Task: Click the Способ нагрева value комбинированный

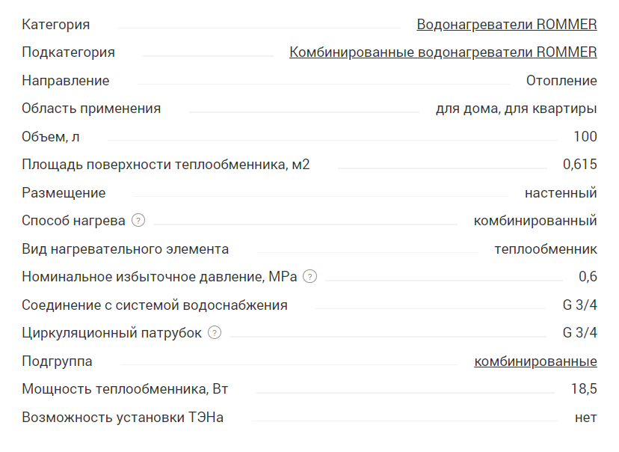Action: coord(535,221)
